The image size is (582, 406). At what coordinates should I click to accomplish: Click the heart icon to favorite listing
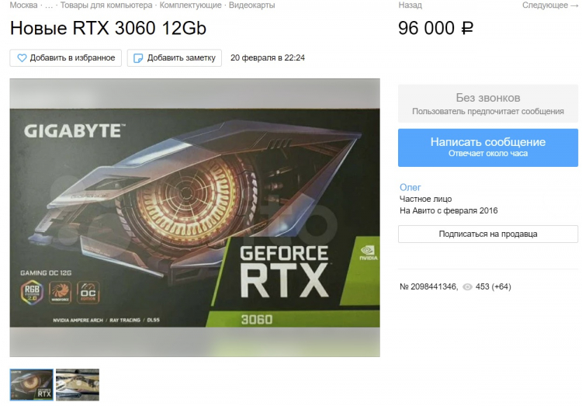click(x=22, y=58)
